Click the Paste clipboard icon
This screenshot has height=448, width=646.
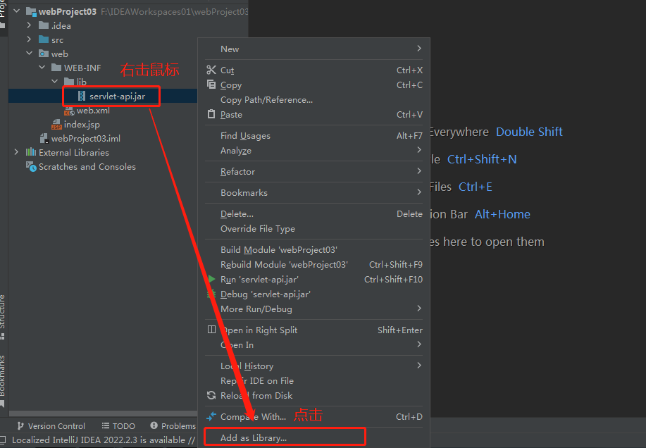(x=211, y=114)
